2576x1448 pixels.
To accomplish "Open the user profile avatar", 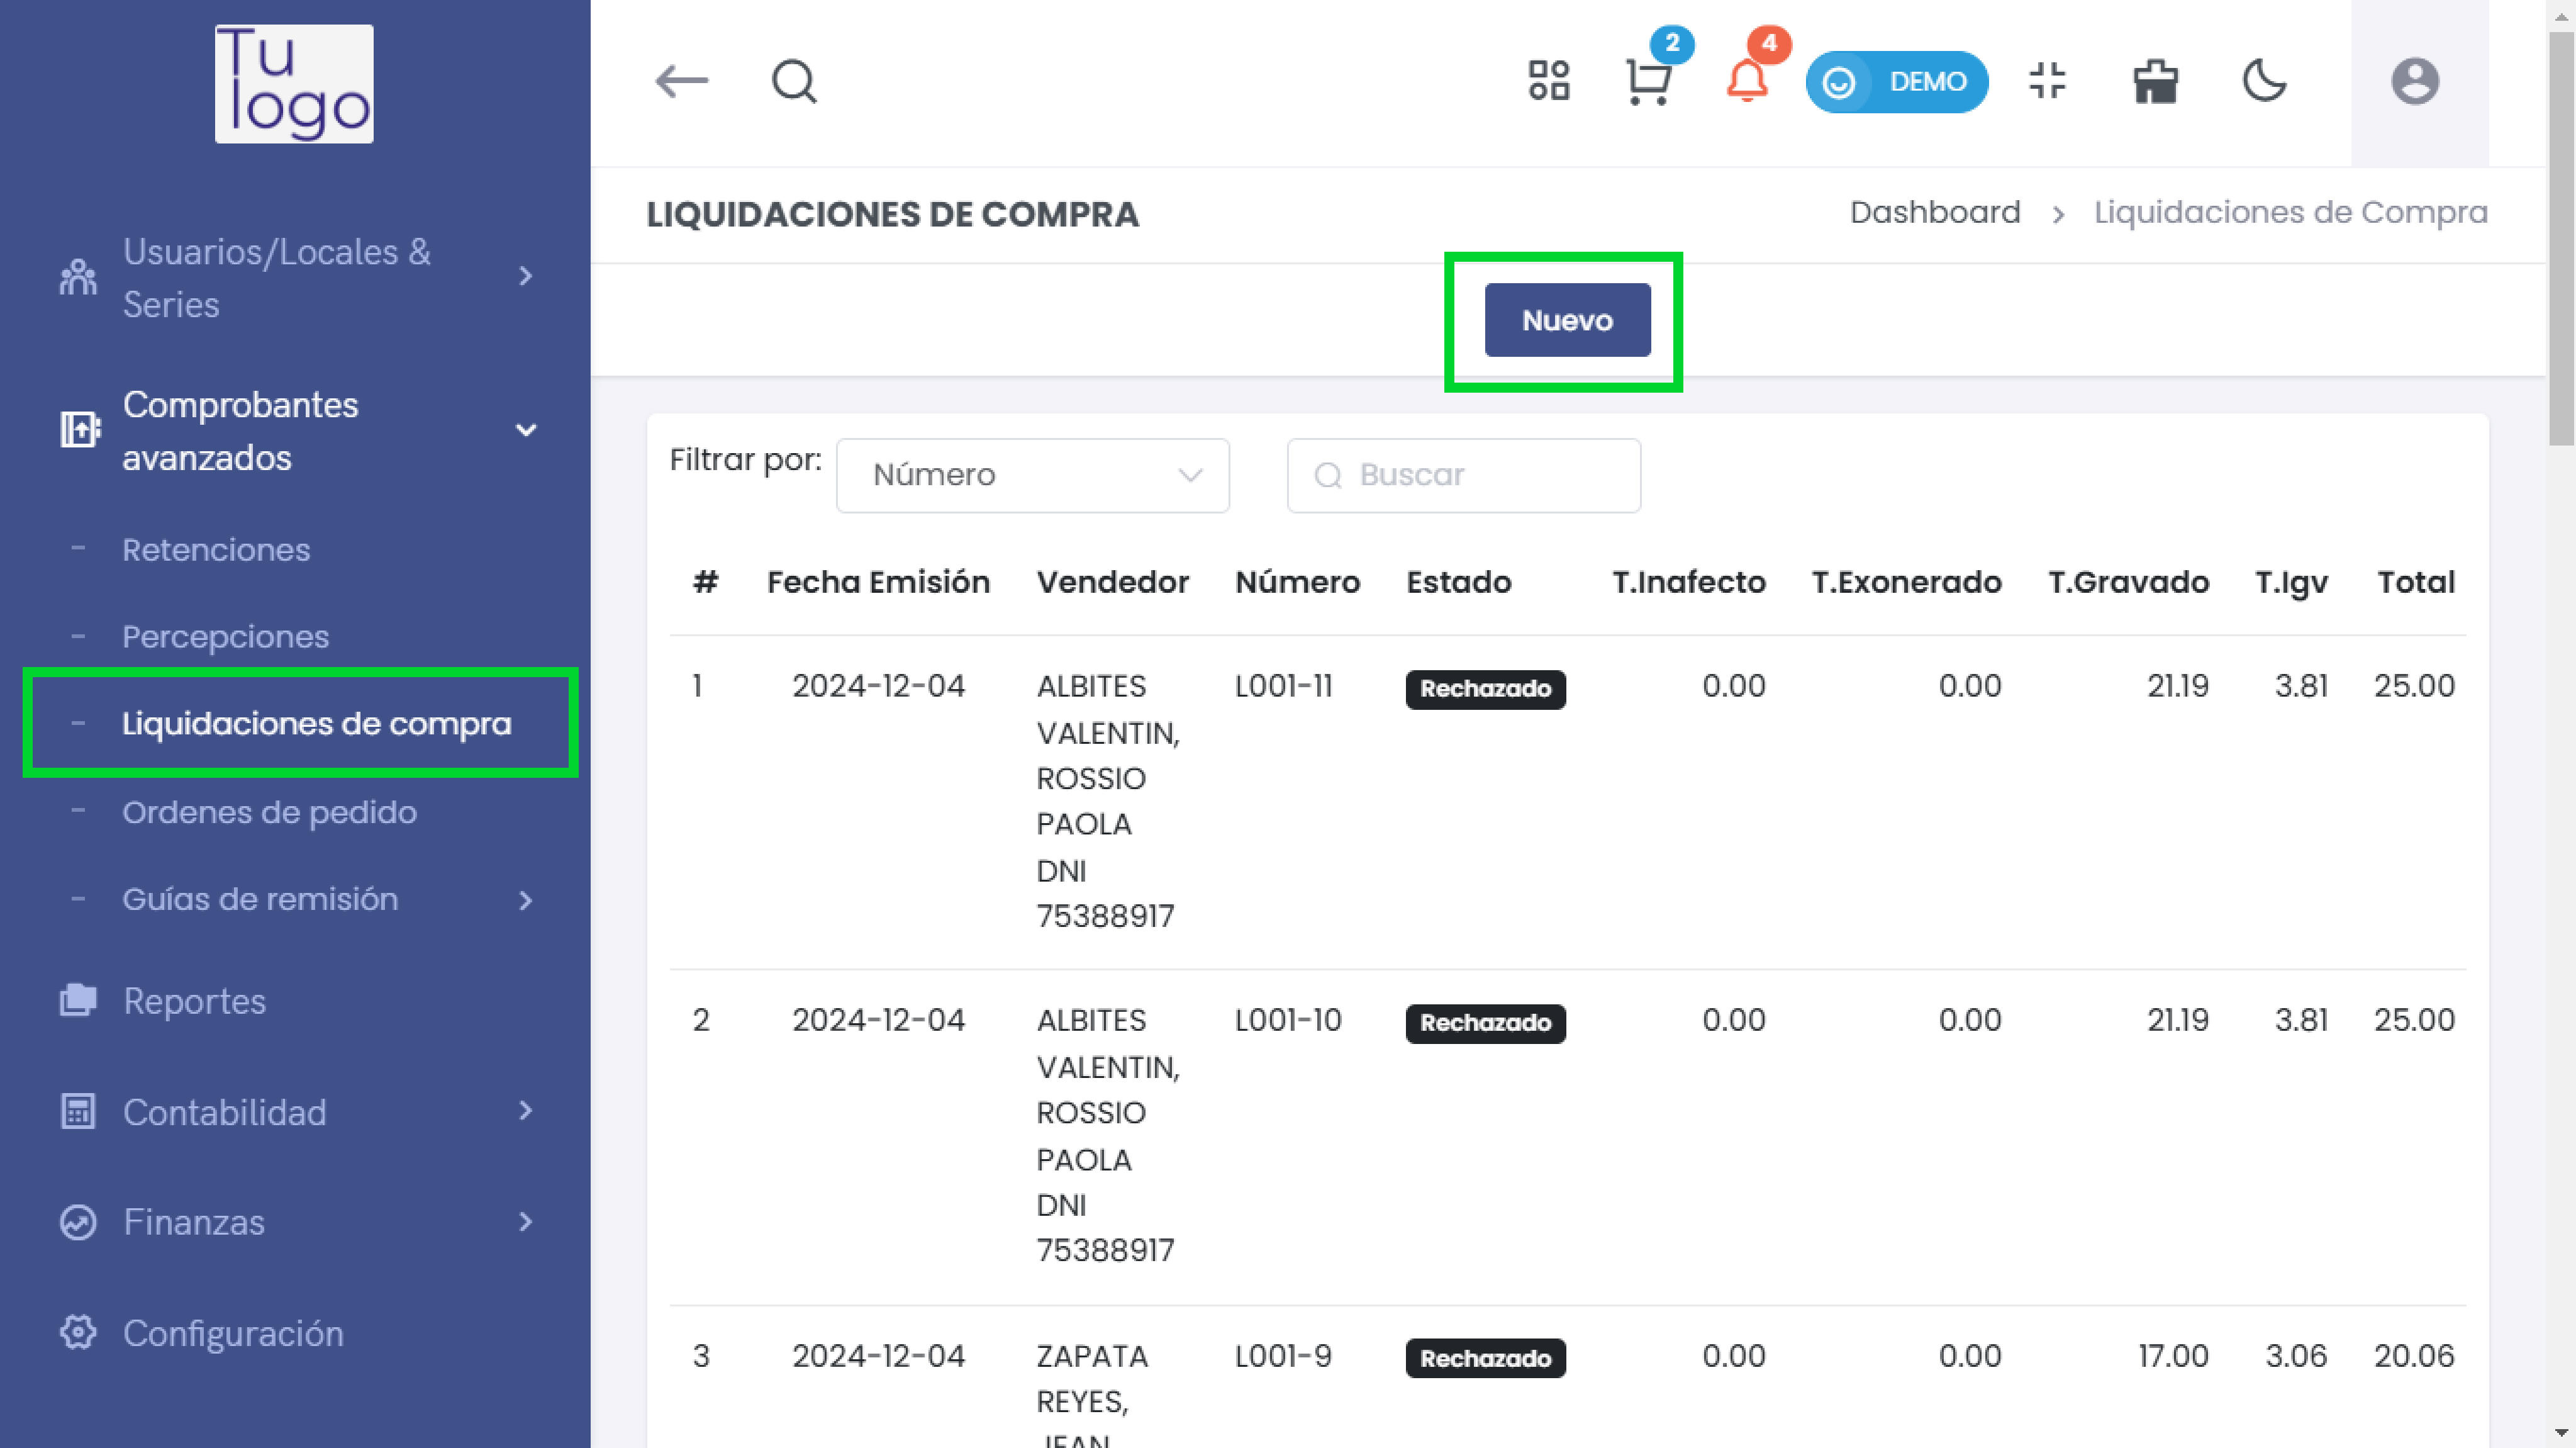I will tap(2414, 81).
